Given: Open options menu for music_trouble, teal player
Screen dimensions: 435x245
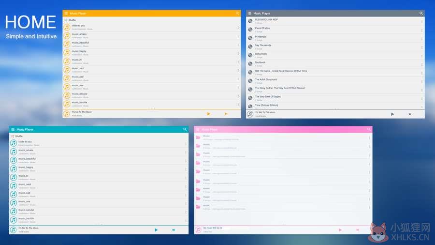Looking at the screenshot, I should (186, 221).
